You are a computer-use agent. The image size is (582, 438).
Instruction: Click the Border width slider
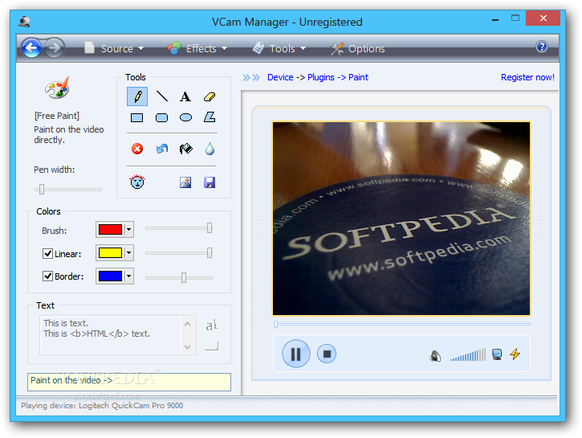179,277
